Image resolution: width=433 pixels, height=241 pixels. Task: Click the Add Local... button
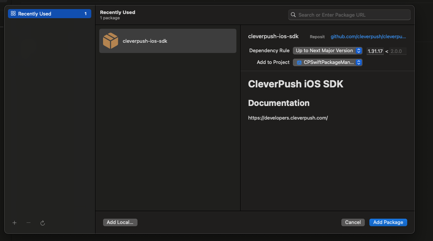[120, 222]
